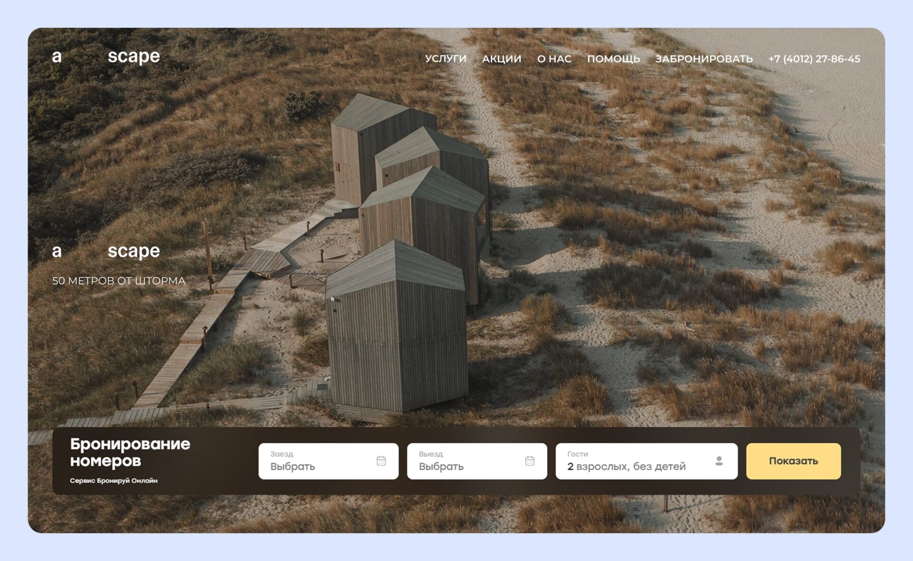Navigate to О НАС page
This screenshot has width=913, height=561.
tap(554, 59)
